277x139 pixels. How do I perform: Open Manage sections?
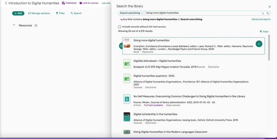[x=39, y=13]
